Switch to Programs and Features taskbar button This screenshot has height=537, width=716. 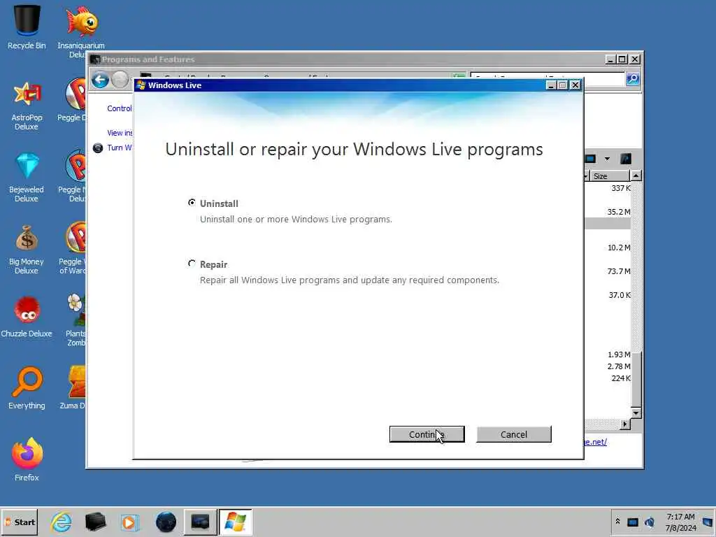click(x=200, y=522)
